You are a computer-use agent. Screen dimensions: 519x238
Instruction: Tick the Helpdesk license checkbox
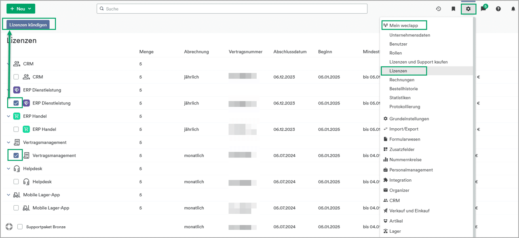point(16,182)
